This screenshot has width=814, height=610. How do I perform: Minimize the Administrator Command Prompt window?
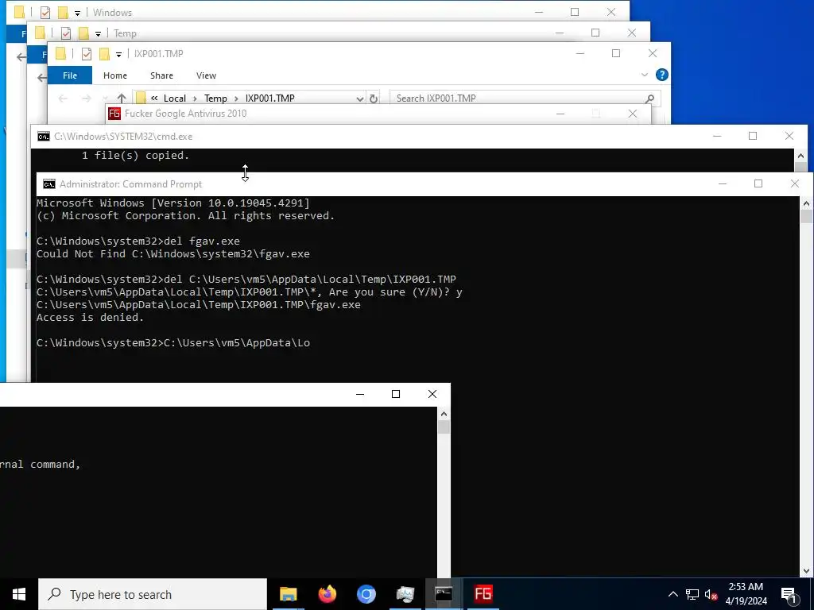coord(722,183)
